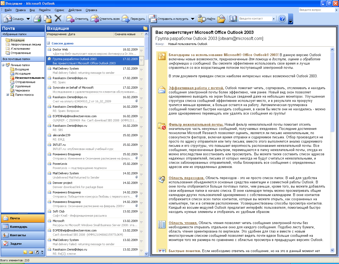Screen dimensions: 339x264
Task: Click the blue Help question mark icon
Action: pyautogui.click(x=282, y=19)
